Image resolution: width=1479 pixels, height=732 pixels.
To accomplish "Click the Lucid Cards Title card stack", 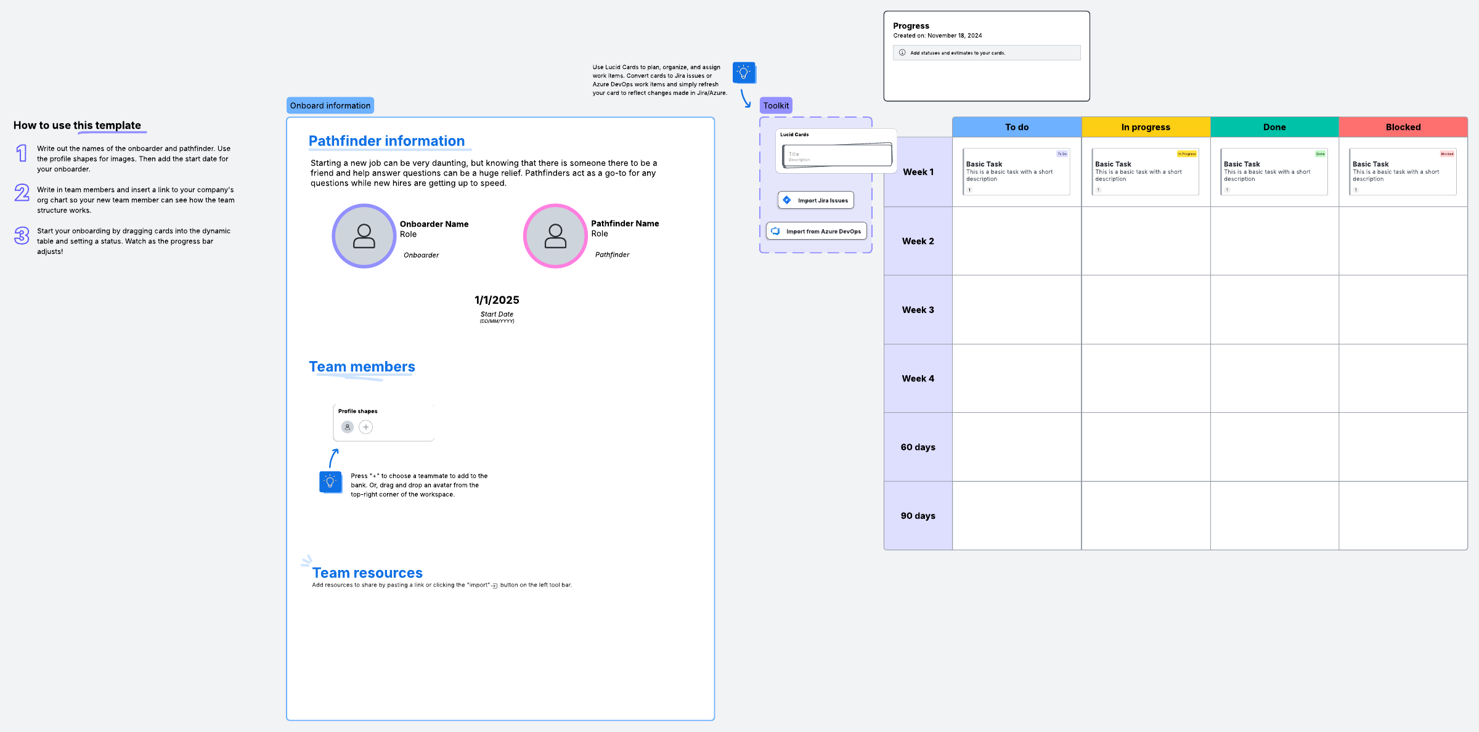I will point(837,155).
